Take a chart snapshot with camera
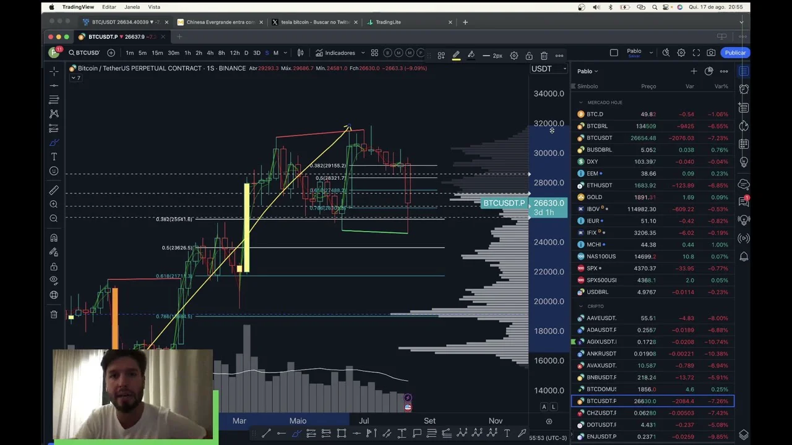 coord(711,53)
